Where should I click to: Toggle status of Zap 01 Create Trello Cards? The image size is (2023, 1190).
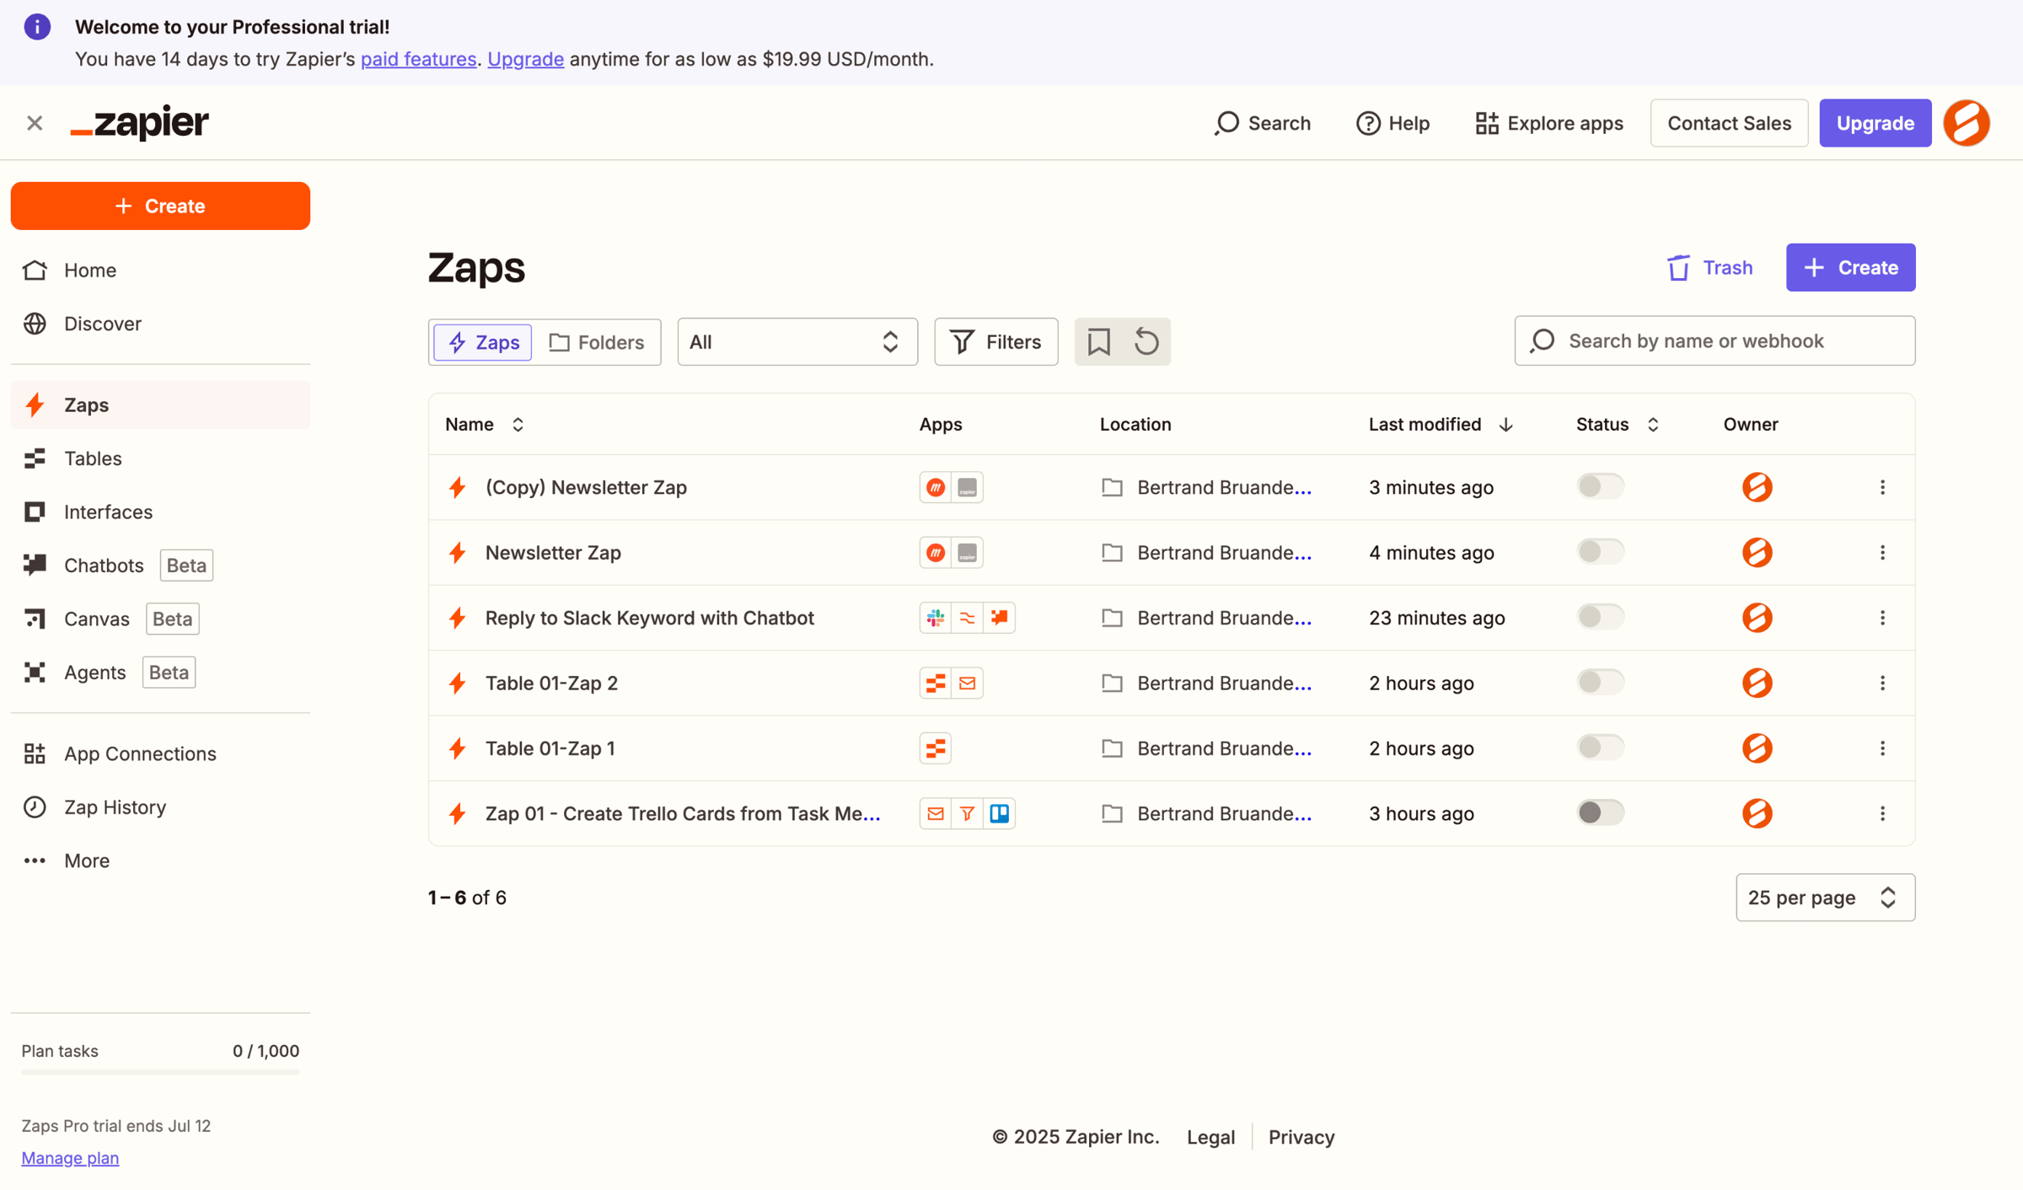coord(1599,812)
